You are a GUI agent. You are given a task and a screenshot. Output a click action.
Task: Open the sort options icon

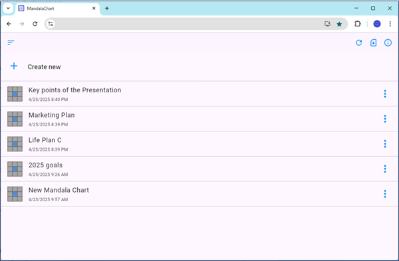click(x=11, y=43)
